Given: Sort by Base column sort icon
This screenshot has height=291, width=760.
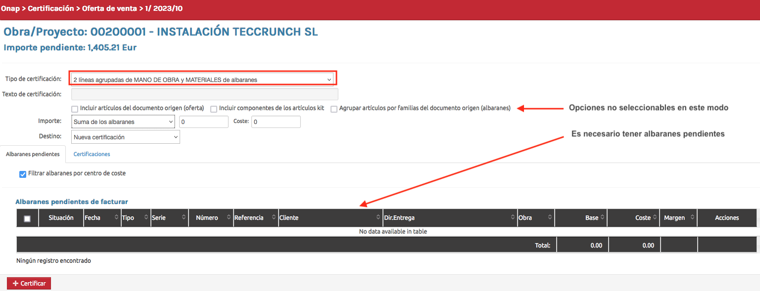Looking at the screenshot, I should coord(602,218).
